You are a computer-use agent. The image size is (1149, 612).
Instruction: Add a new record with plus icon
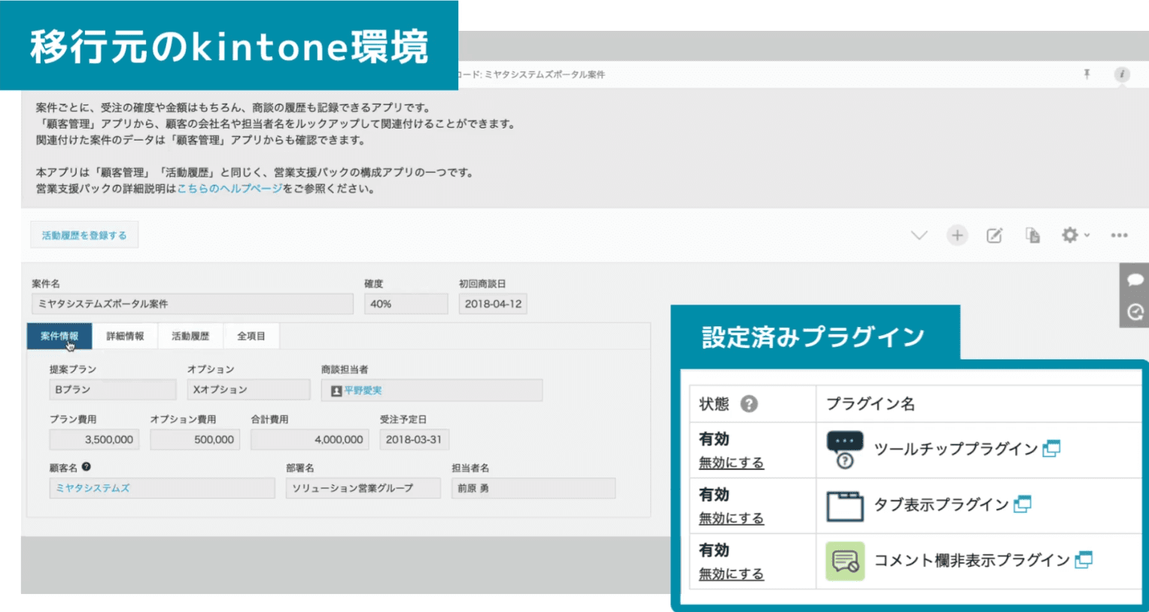point(956,235)
